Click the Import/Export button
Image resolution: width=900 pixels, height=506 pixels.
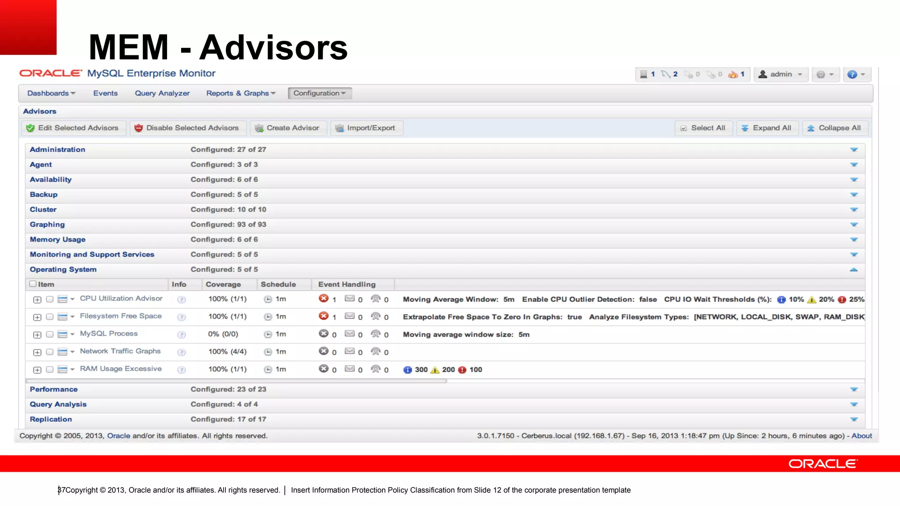(366, 128)
